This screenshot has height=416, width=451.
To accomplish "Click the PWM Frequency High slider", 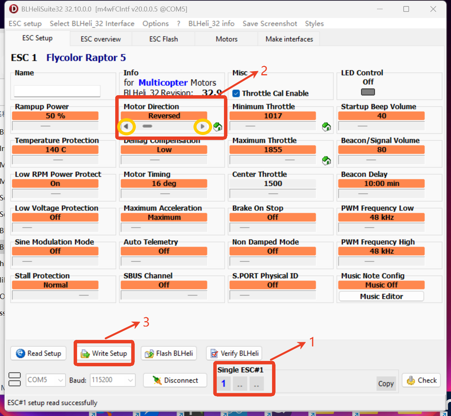I will coord(382,261).
